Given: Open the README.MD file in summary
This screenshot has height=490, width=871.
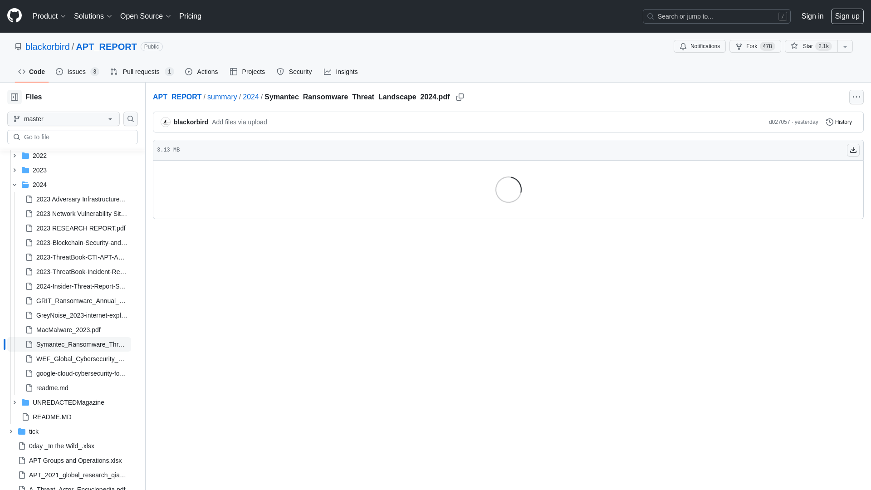Looking at the screenshot, I should click(52, 417).
